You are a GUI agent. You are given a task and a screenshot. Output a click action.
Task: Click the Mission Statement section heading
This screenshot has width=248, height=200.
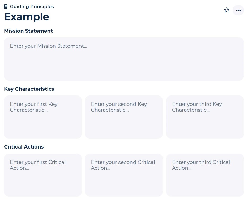coord(28,31)
